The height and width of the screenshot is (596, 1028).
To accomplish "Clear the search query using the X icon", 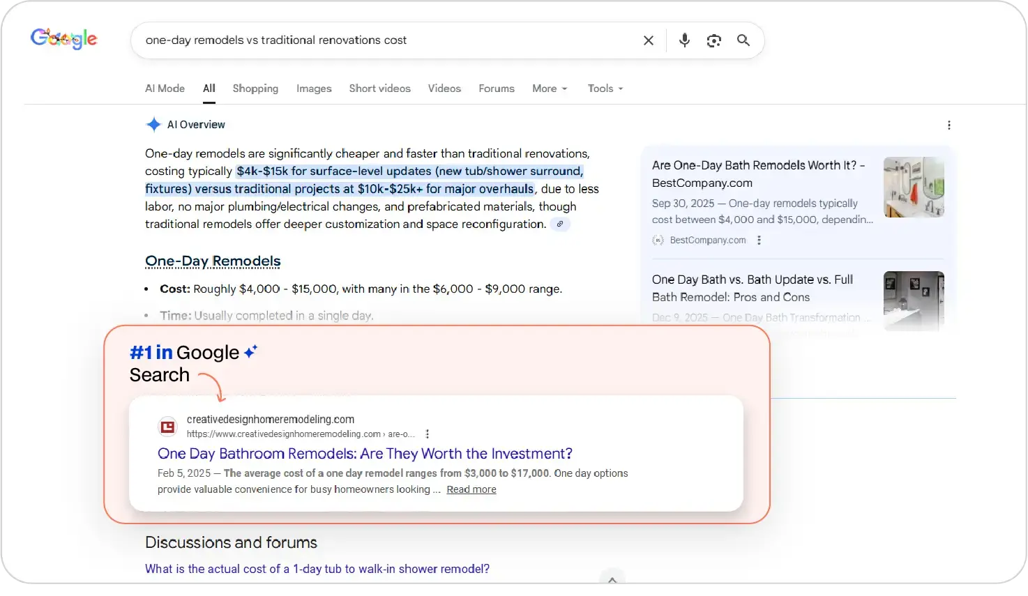I will (648, 40).
